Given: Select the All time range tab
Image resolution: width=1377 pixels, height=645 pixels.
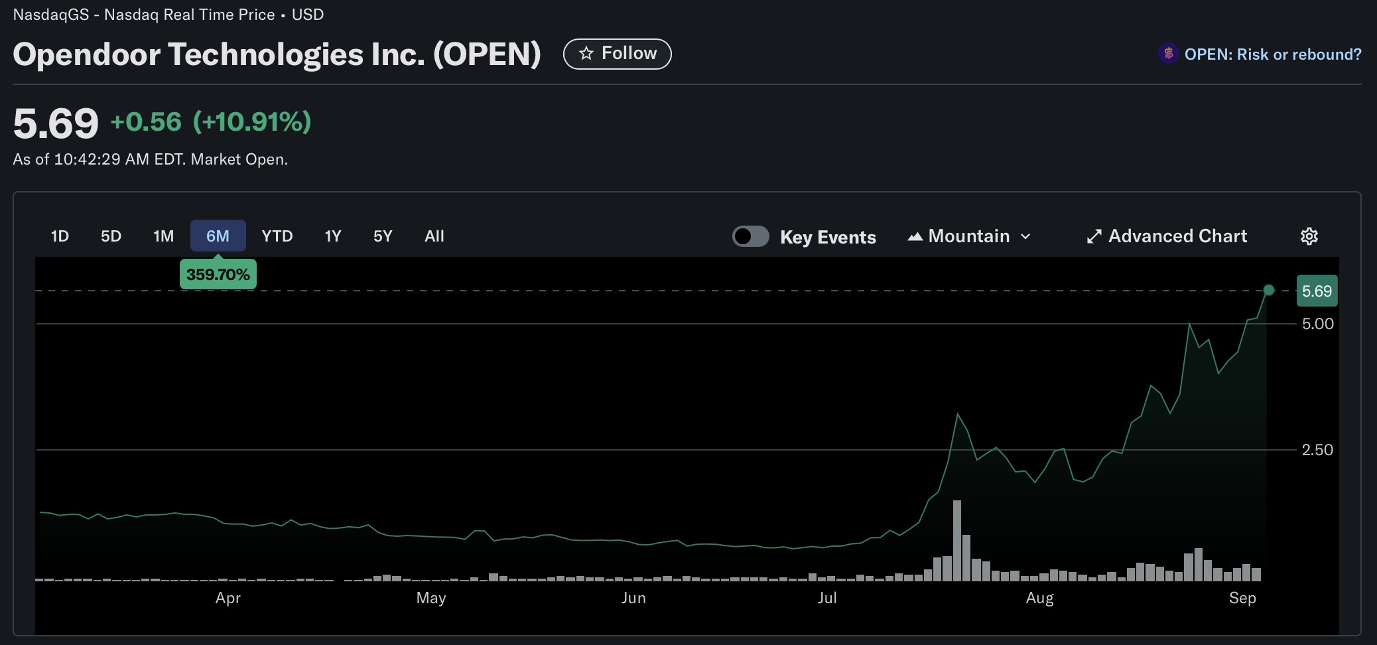Looking at the screenshot, I should click(434, 236).
